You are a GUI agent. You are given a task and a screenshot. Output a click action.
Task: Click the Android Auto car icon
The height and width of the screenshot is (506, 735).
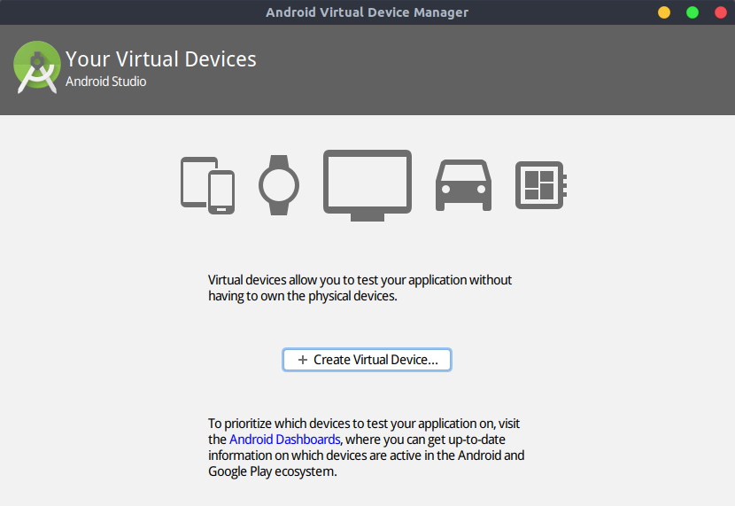click(x=464, y=185)
